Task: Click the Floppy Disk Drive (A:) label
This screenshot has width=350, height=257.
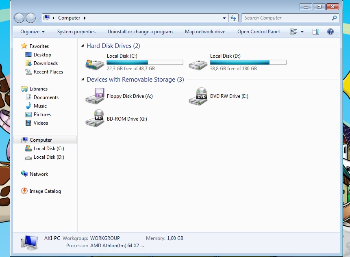Action: pyautogui.click(x=130, y=96)
